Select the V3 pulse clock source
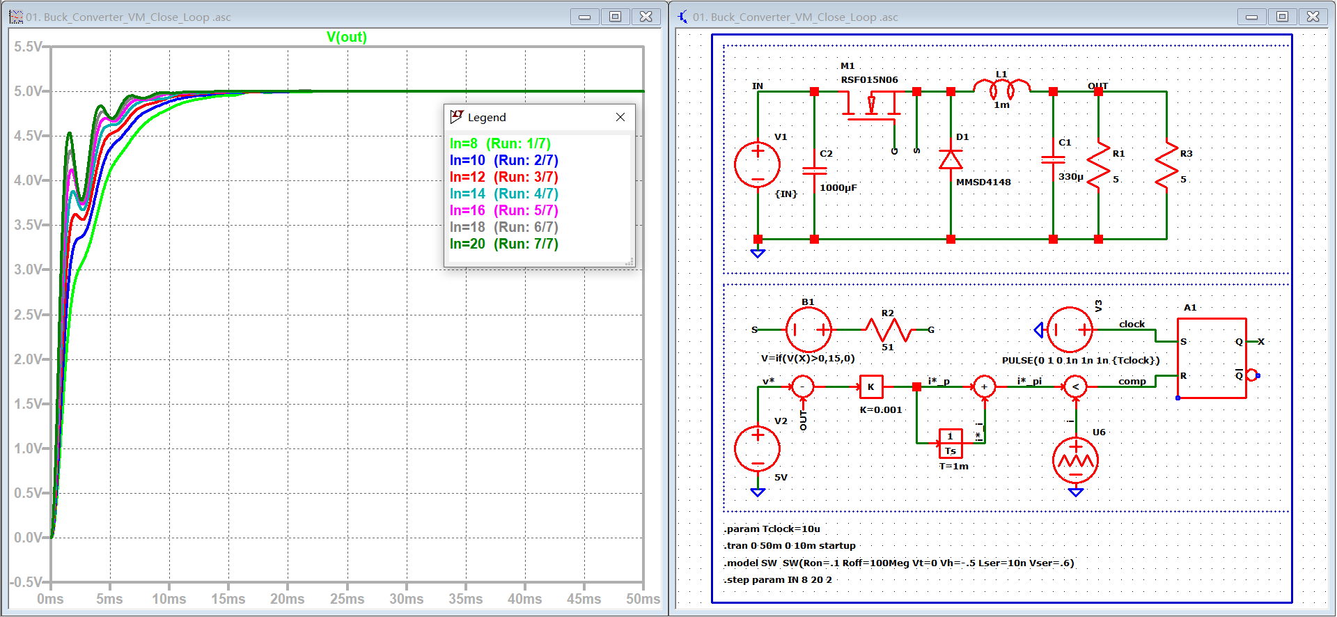 point(1070,330)
